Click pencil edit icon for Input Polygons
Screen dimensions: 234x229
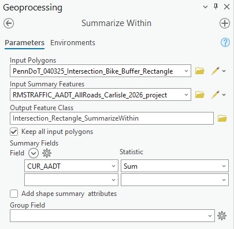(216, 71)
